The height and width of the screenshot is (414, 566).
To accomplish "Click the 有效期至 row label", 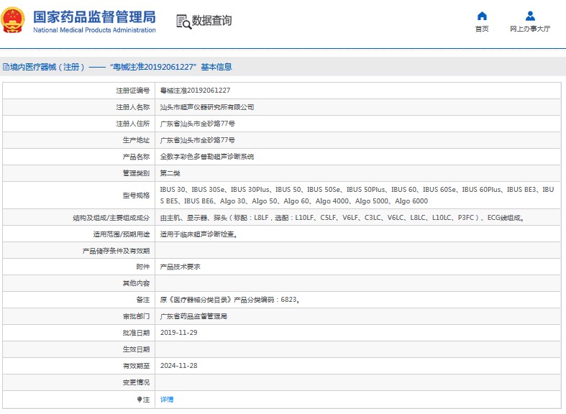I will coord(136,366).
